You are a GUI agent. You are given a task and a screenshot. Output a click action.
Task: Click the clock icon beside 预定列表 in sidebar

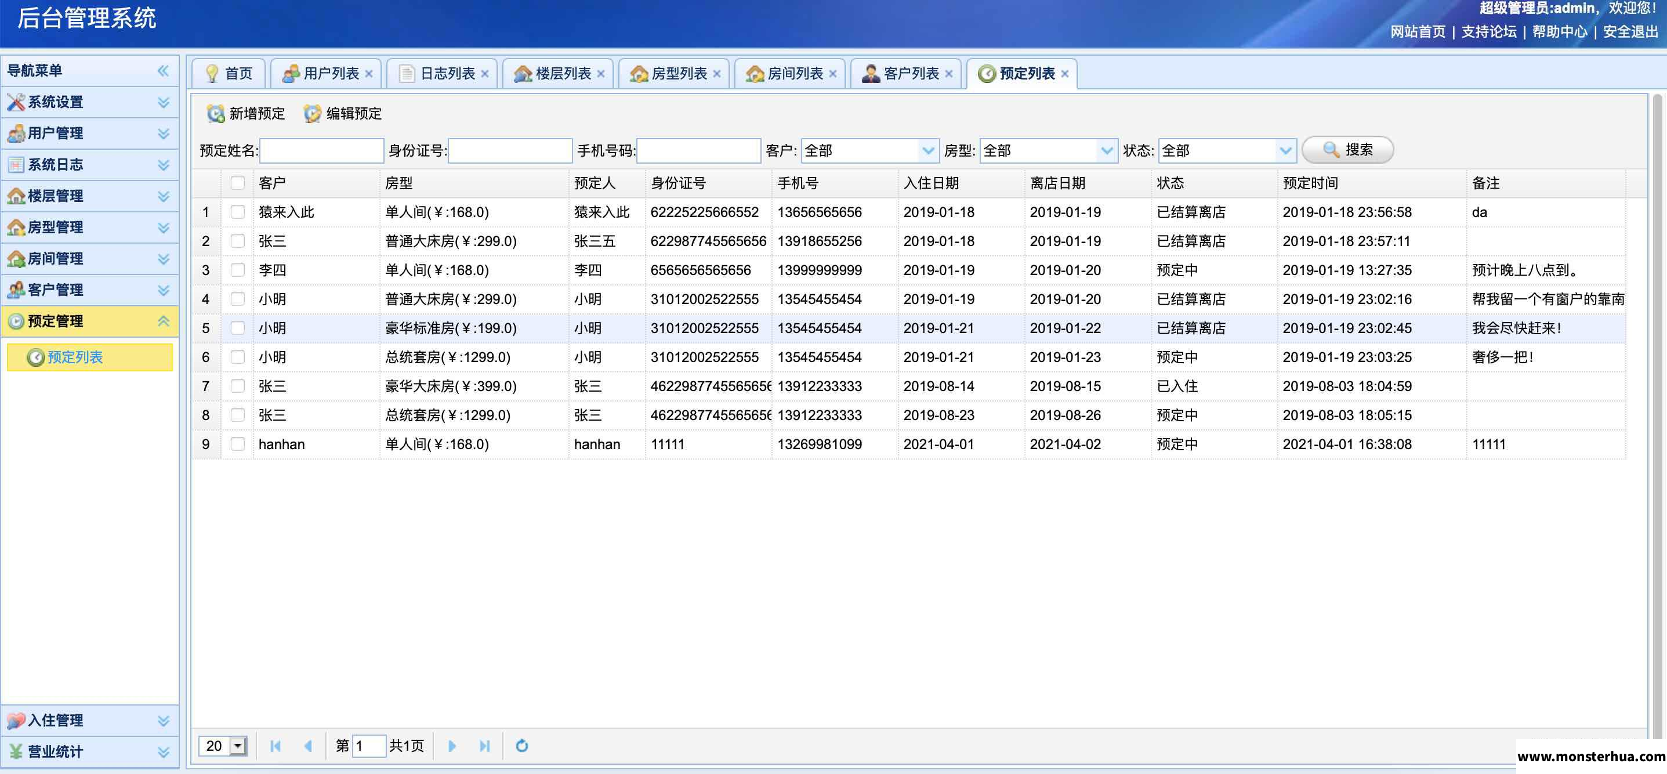tap(35, 357)
